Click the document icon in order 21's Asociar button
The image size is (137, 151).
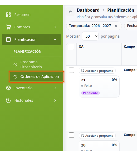(83, 71)
